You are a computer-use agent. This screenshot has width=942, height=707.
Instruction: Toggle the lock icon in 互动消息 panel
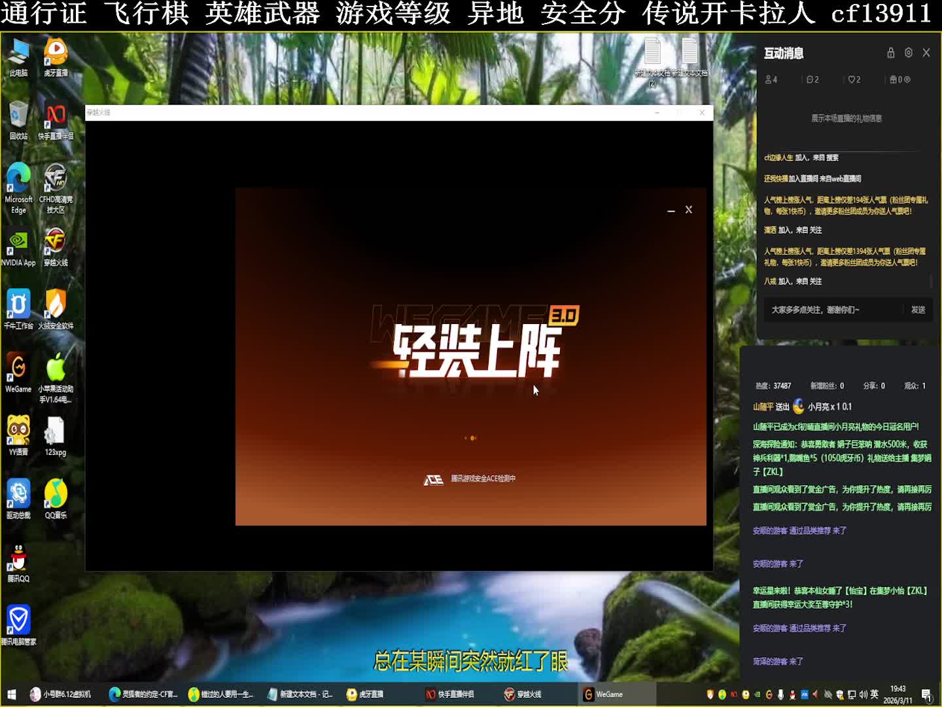pos(890,53)
